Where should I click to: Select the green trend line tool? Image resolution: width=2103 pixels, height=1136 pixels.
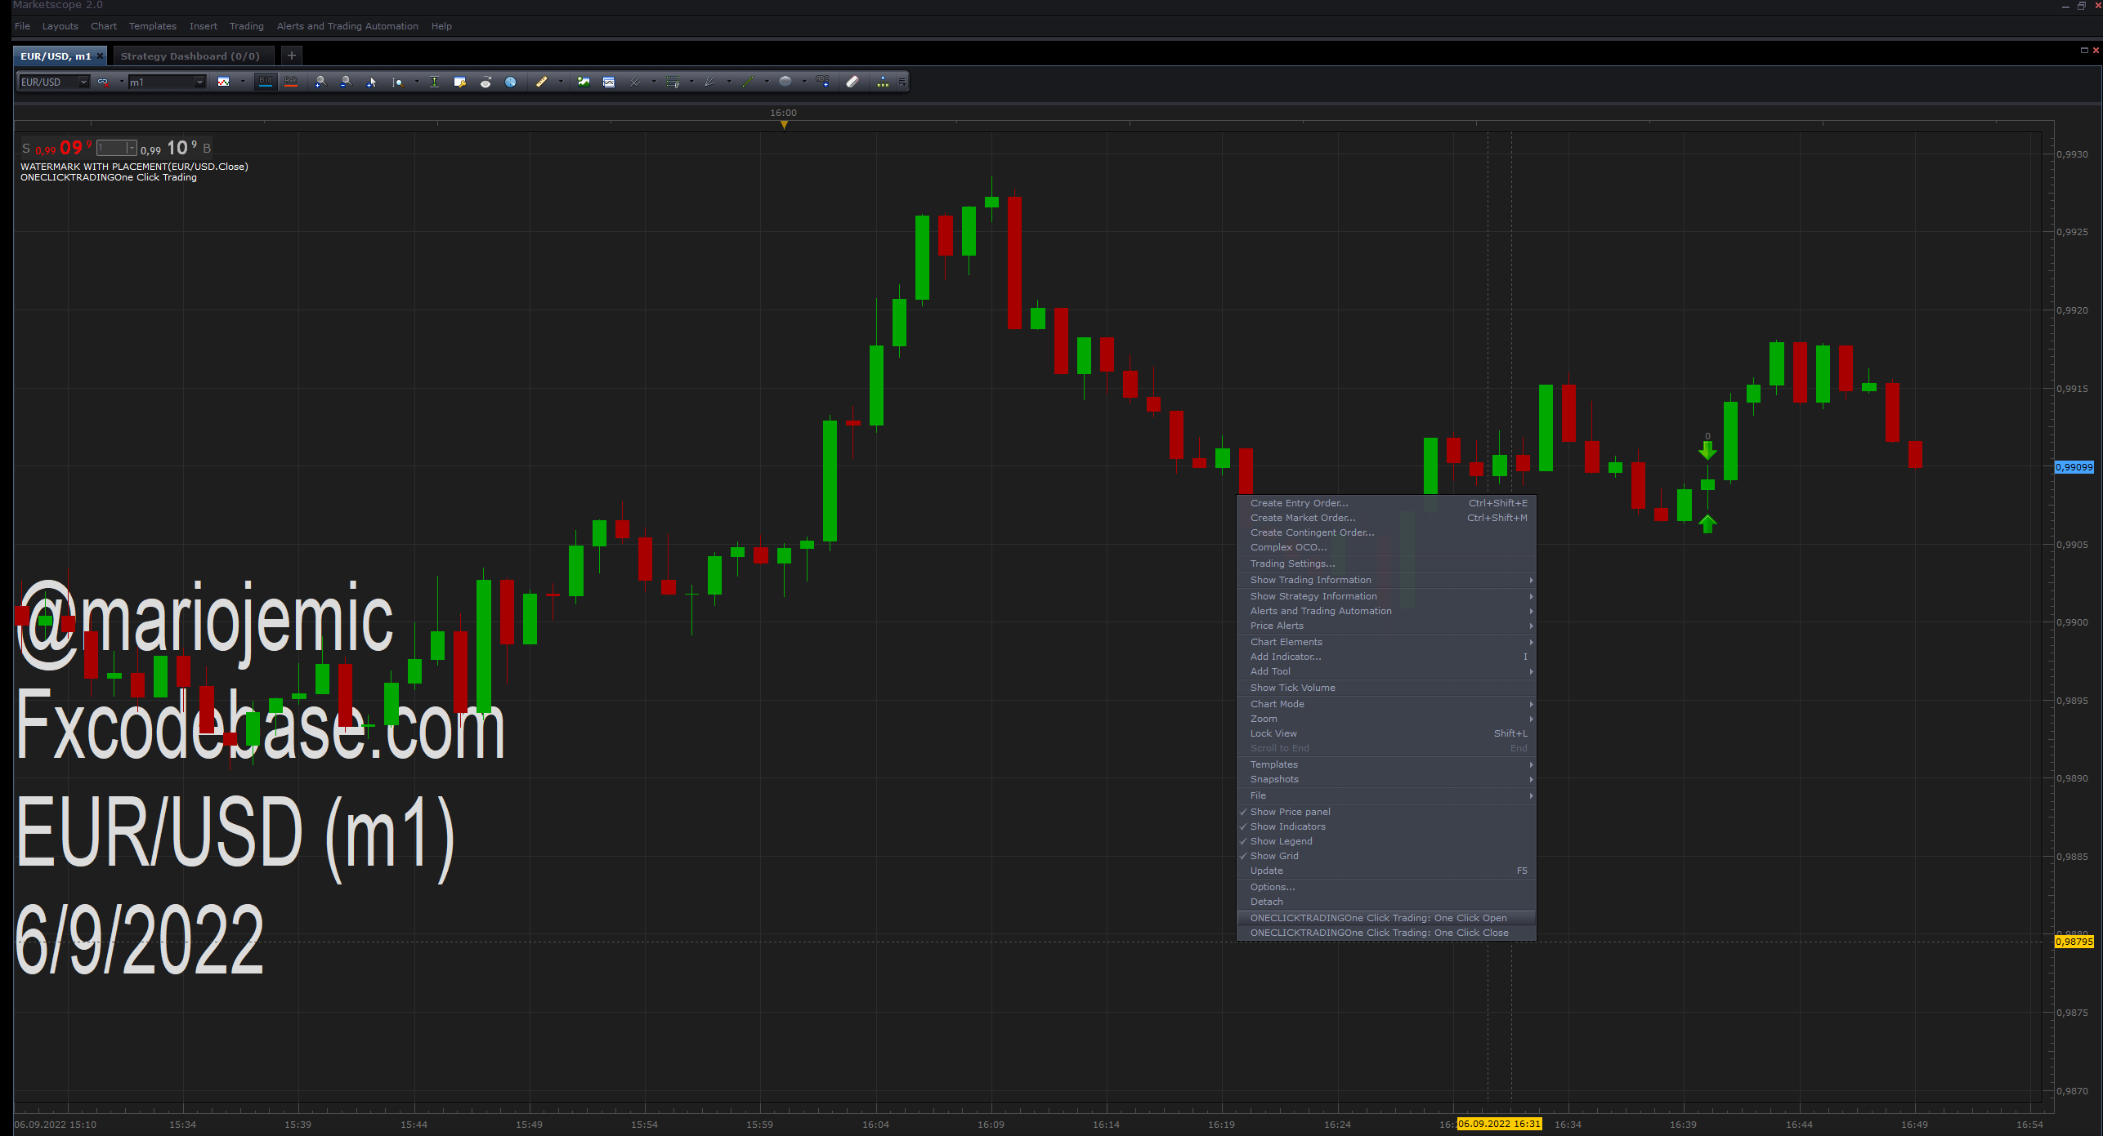[748, 82]
